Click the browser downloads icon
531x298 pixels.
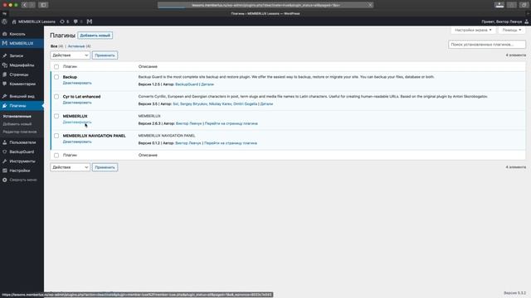click(x=499, y=5)
